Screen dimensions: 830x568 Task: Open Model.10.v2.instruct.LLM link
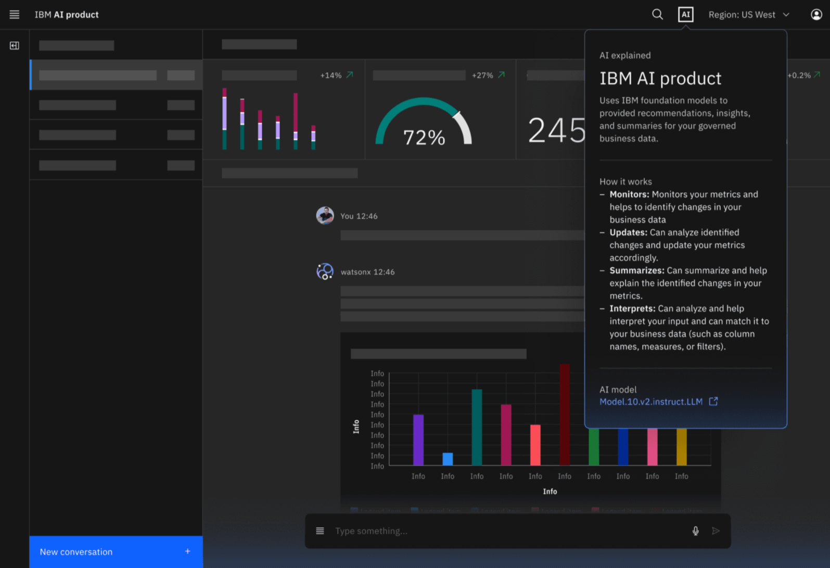pyautogui.click(x=650, y=402)
